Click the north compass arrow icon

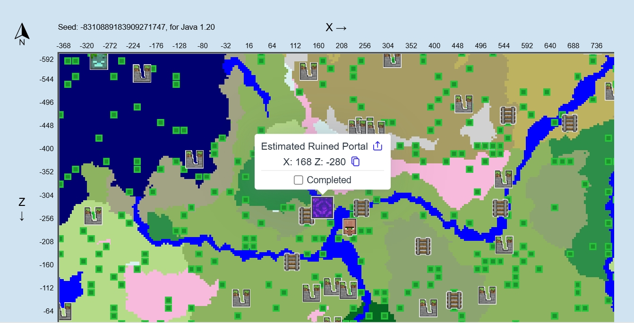point(22,33)
